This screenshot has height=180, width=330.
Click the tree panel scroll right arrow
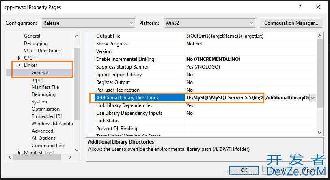coord(70,157)
